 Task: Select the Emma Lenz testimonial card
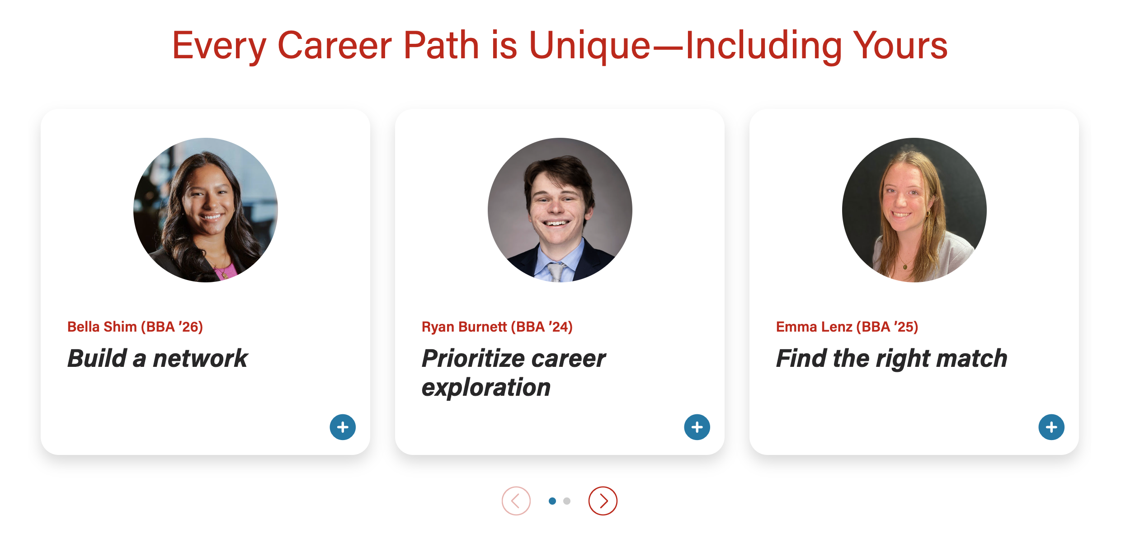tap(914, 407)
